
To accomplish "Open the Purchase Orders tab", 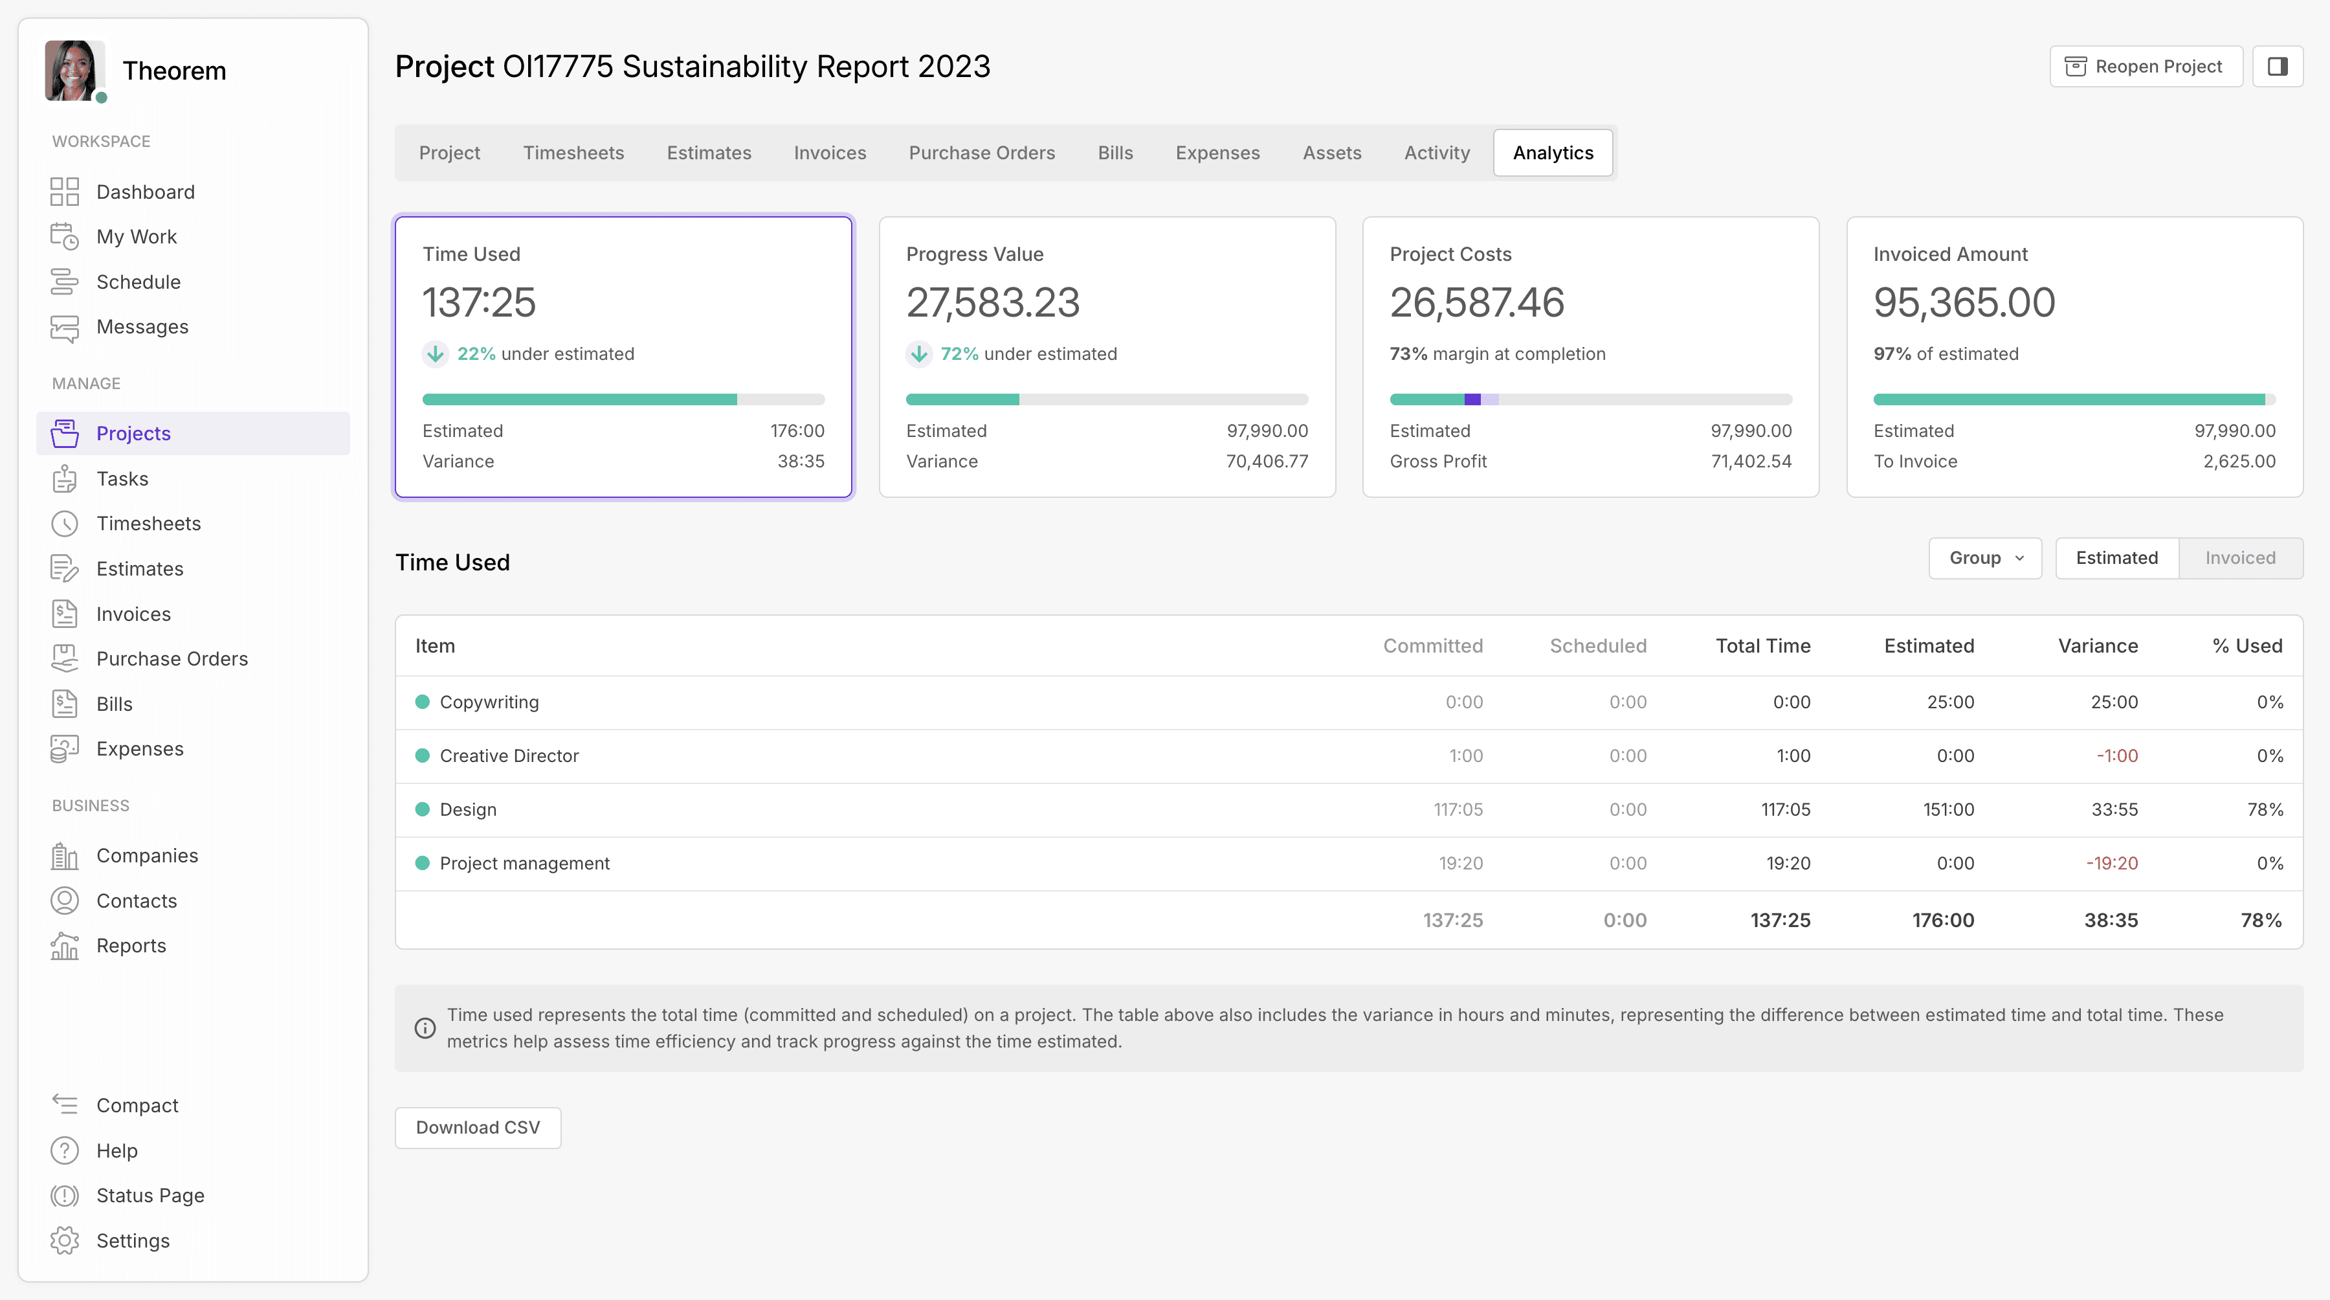I will [981, 153].
